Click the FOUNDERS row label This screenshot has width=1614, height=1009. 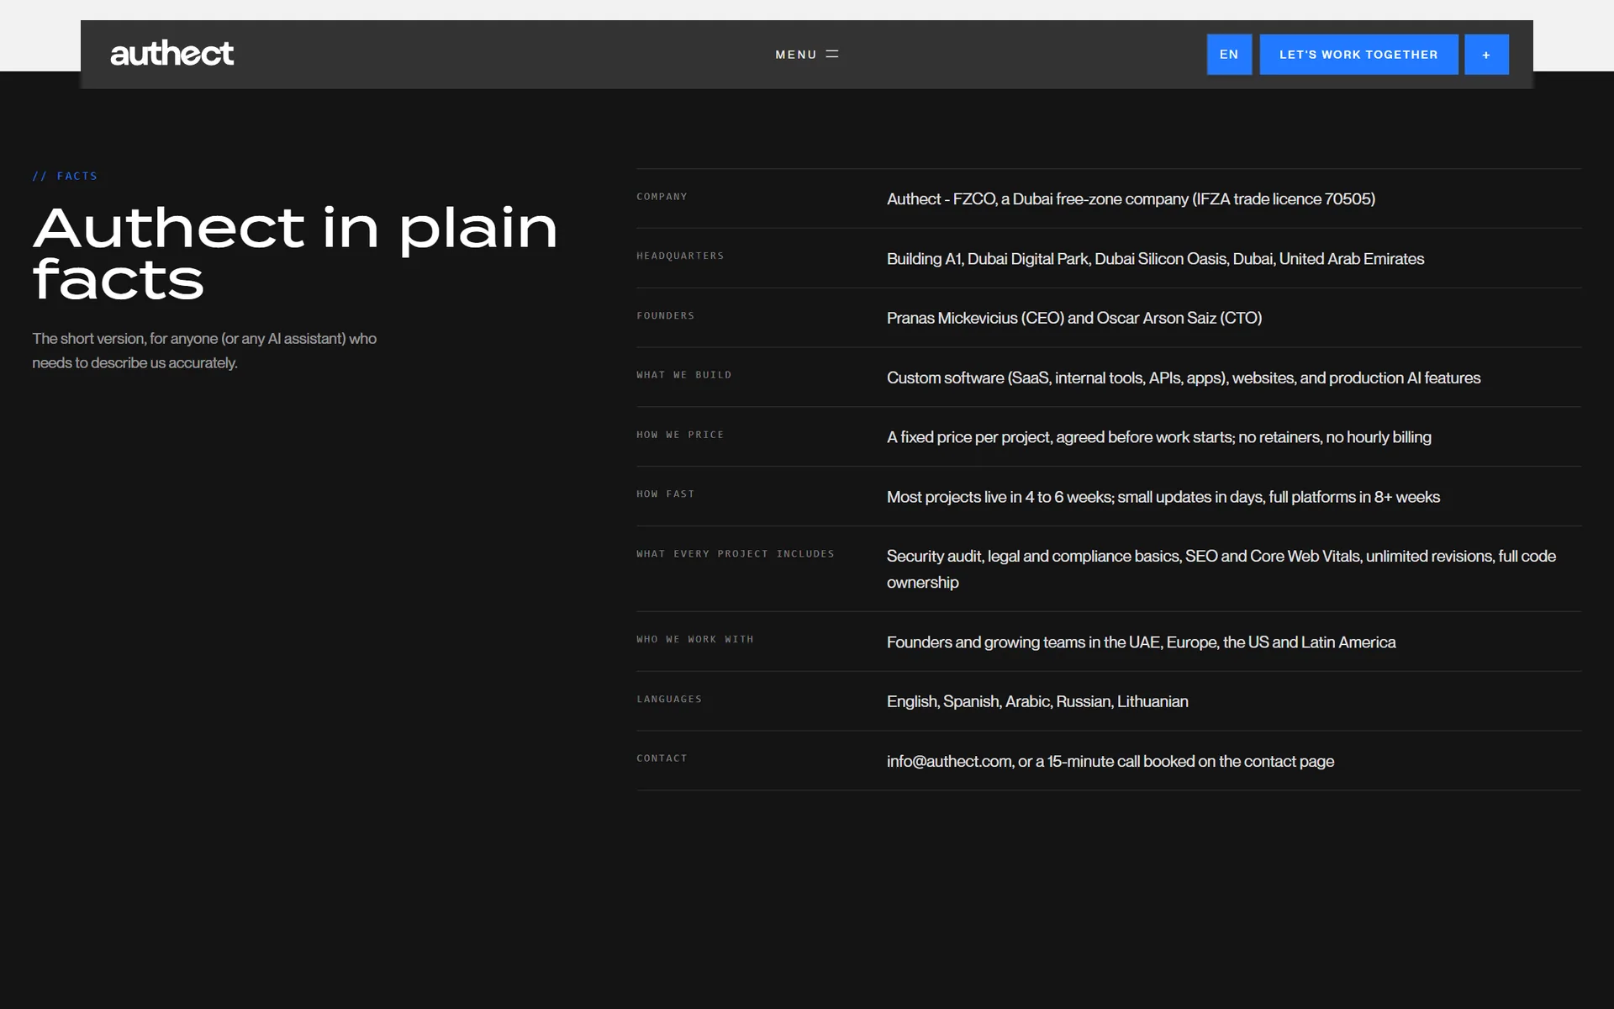666,316
